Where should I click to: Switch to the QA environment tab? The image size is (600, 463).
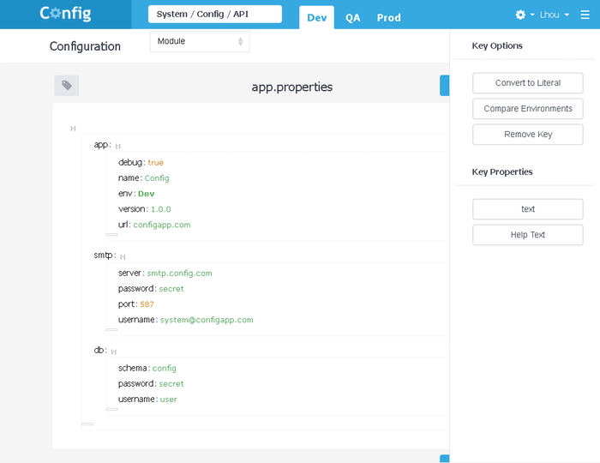point(352,18)
